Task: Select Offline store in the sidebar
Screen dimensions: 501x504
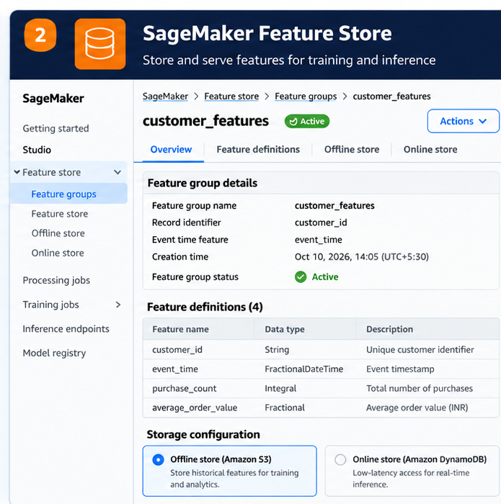Action: 58,233
